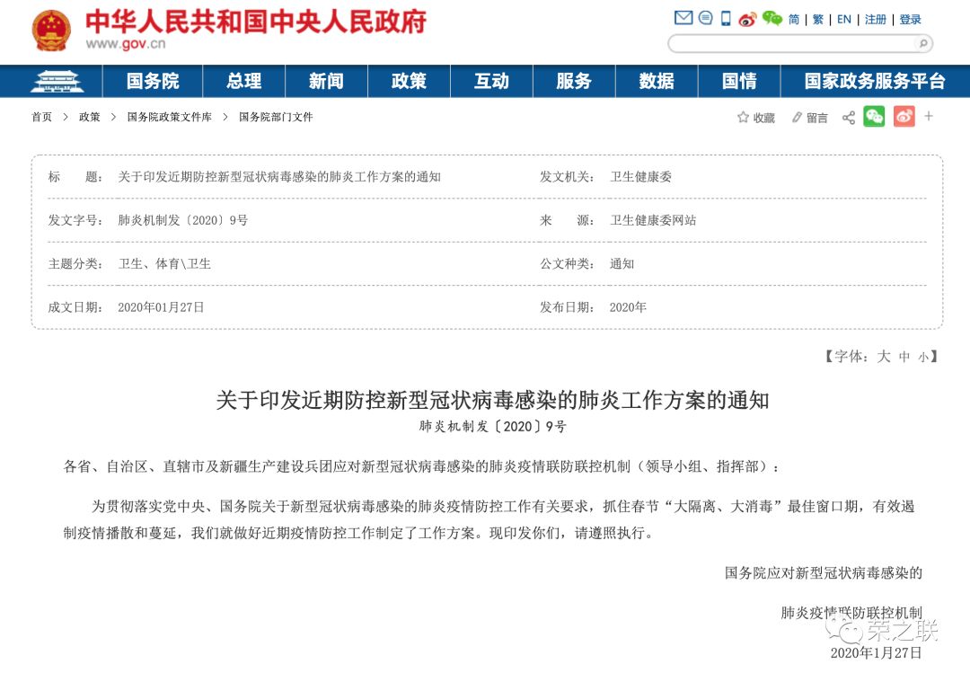Click the 登录 link

click(x=909, y=18)
